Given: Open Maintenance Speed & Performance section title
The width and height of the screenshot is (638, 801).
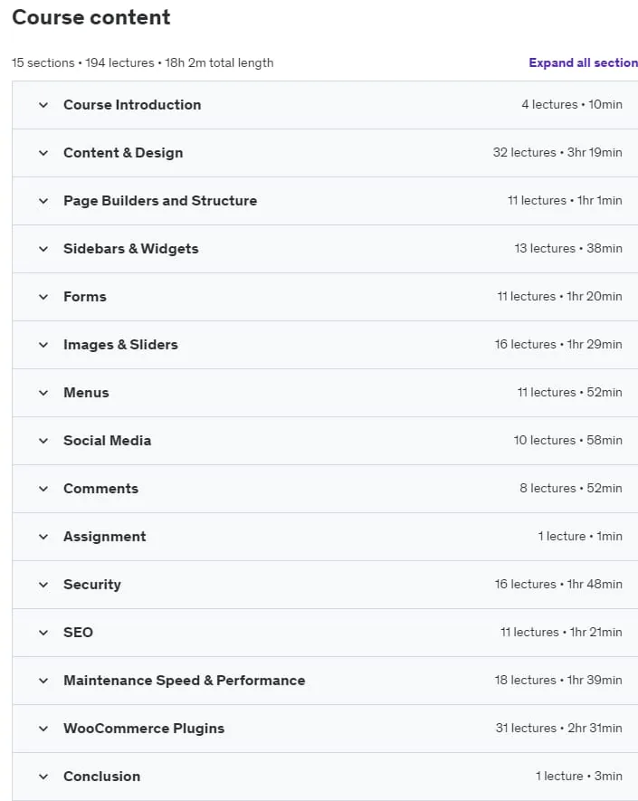Looking at the screenshot, I should pos(184,681).
